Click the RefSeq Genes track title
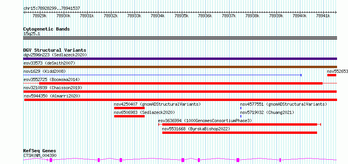This screenshot has width=348, height=164. coord(40,151)
